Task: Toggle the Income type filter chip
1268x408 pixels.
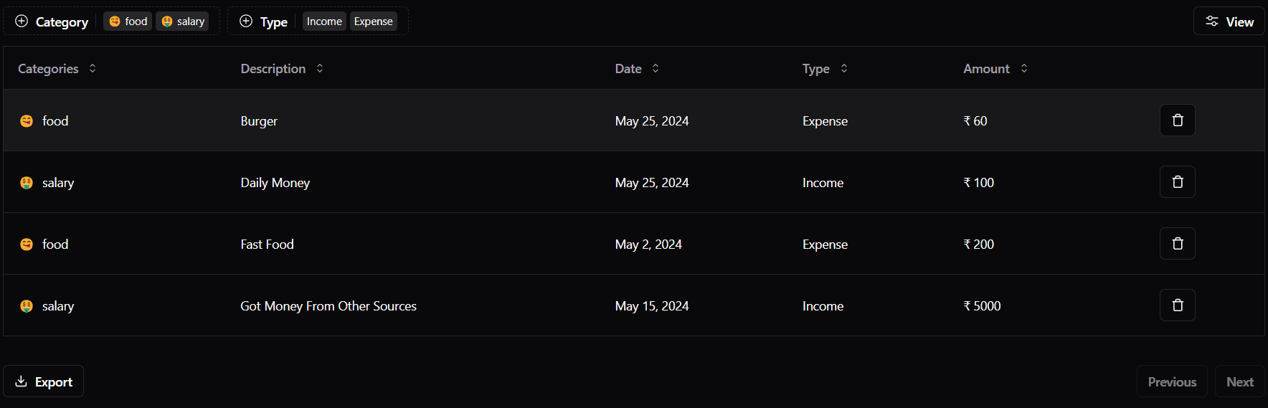Action: pyautogui.click(x=324, y=22)
